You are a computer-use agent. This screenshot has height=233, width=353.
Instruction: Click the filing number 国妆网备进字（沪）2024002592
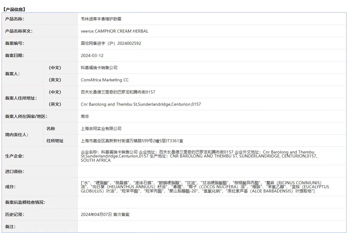pyautogui.click(x=111, y=43)
